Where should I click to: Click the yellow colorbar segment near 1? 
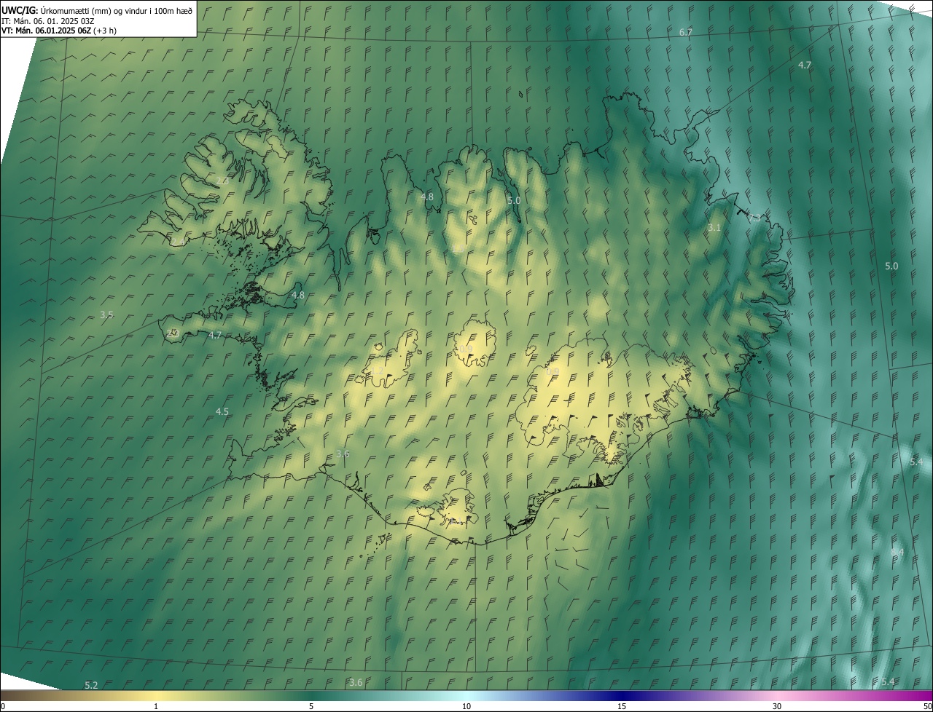pos(156,695)
